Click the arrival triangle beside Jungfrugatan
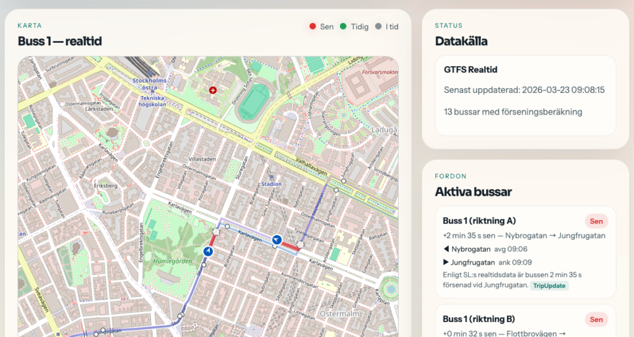This screenshot has width=634, height=337. click(x=446, y=262)
